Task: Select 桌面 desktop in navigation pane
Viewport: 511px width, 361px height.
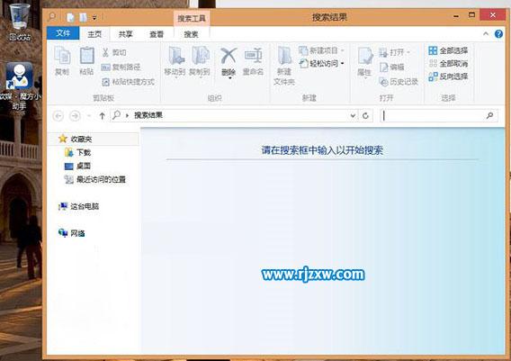Action: (77, 166)
